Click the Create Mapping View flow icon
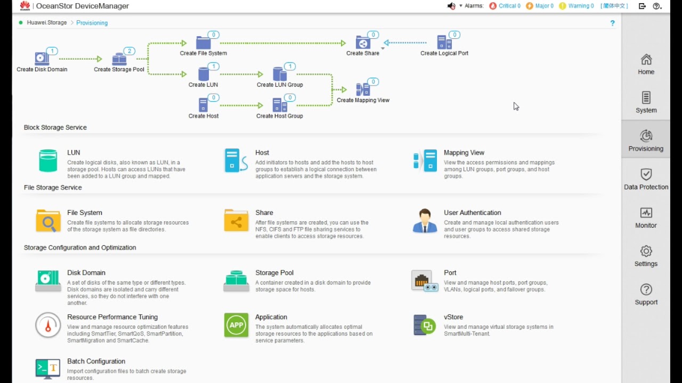This screenshot has width=682, height=383. 363,89
